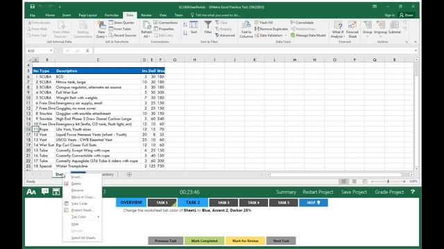Click the question mark help icon
The height and width of the screenshot is (249, 444).
(413, 192)
